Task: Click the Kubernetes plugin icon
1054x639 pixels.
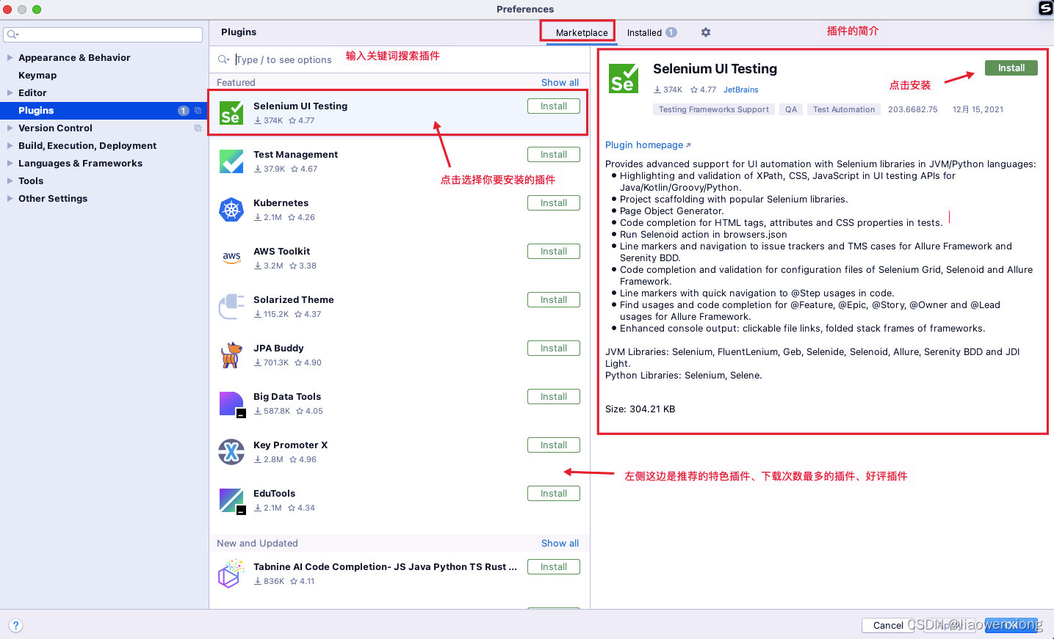Action: pos(231,210)
